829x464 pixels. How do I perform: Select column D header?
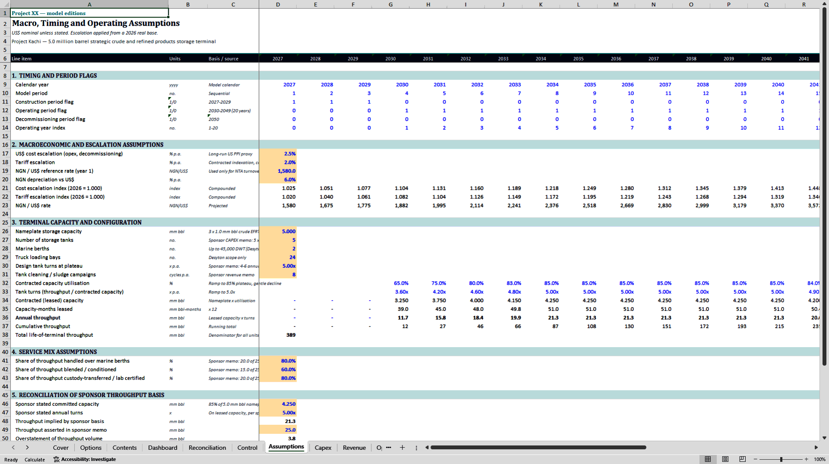click(278, 4)
